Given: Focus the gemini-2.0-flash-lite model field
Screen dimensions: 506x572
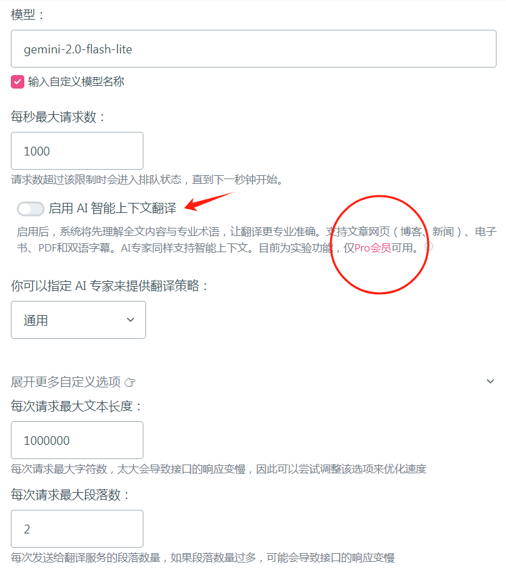Looking at the screenshot, I should [x=254, y=49].
